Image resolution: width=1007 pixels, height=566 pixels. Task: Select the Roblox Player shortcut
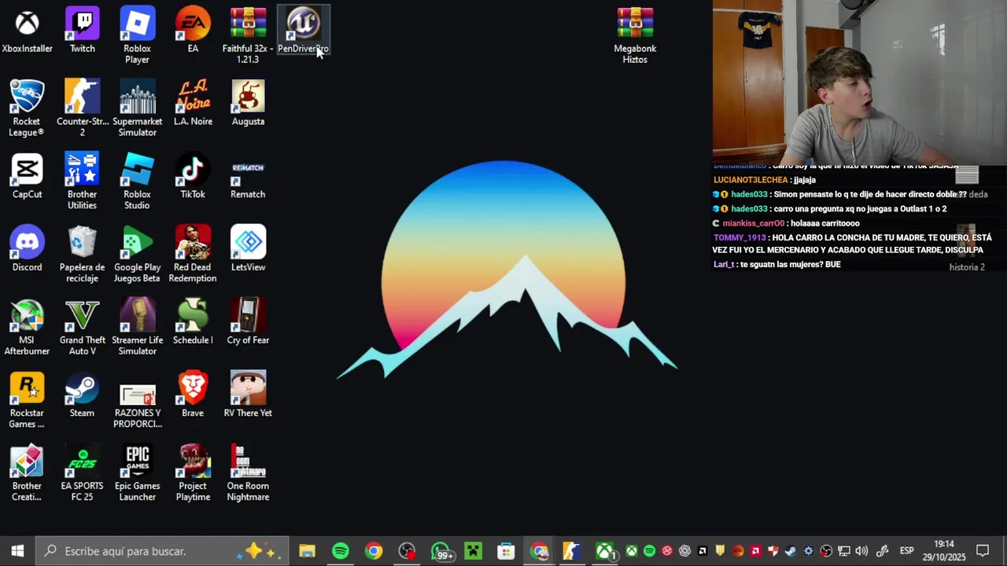137,35
